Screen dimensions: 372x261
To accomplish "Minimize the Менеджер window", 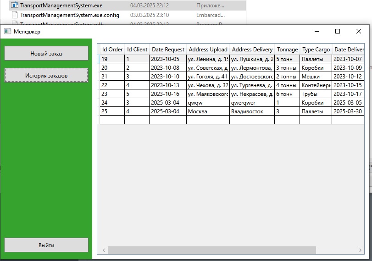I will pyautogui.click(x=316, y=31).
